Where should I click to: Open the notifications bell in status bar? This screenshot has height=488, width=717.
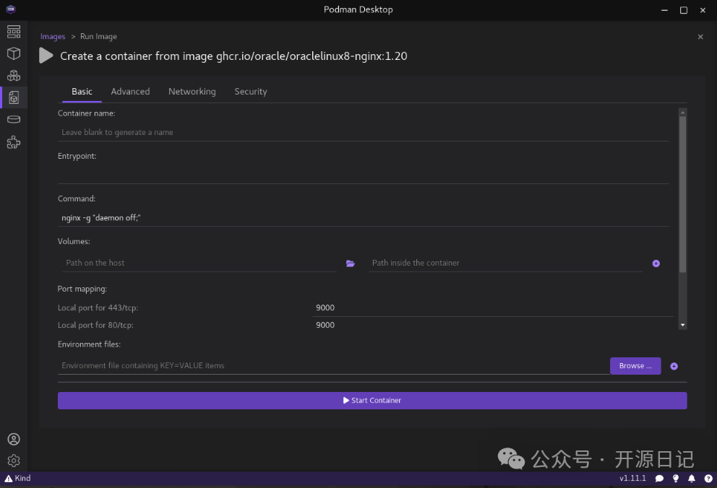click(x=692, y=479)
